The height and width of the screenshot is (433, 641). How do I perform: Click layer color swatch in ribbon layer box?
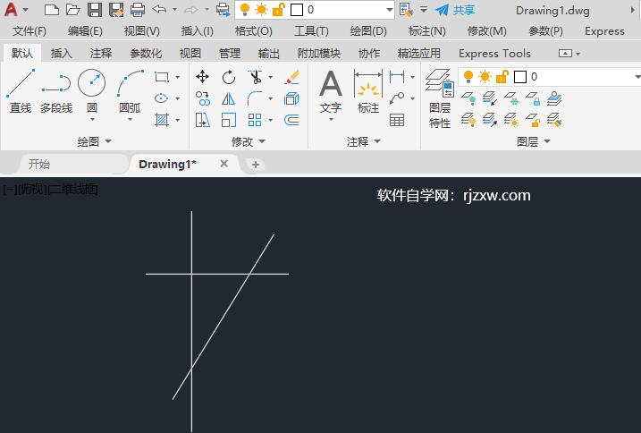click(x=520, y=77)
